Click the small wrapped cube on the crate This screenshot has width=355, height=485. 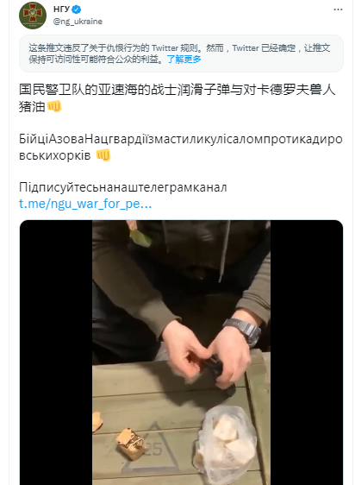click(131, 444)
